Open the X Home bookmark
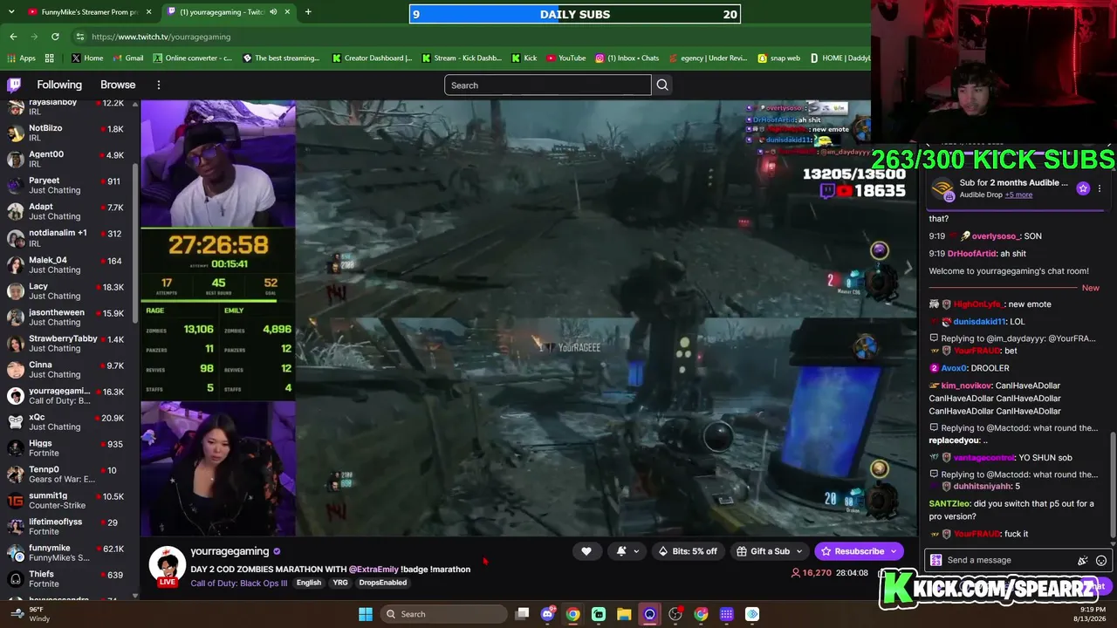Screen dimensions: 1117x628 click(87, 58)
